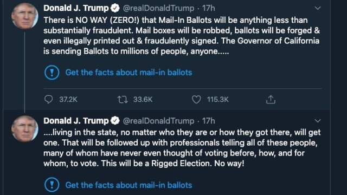This screenshot has height=195, width=347.
Task: Open second 'Get the facts about mail-in ballots' link
Action: tap(128, 185)
